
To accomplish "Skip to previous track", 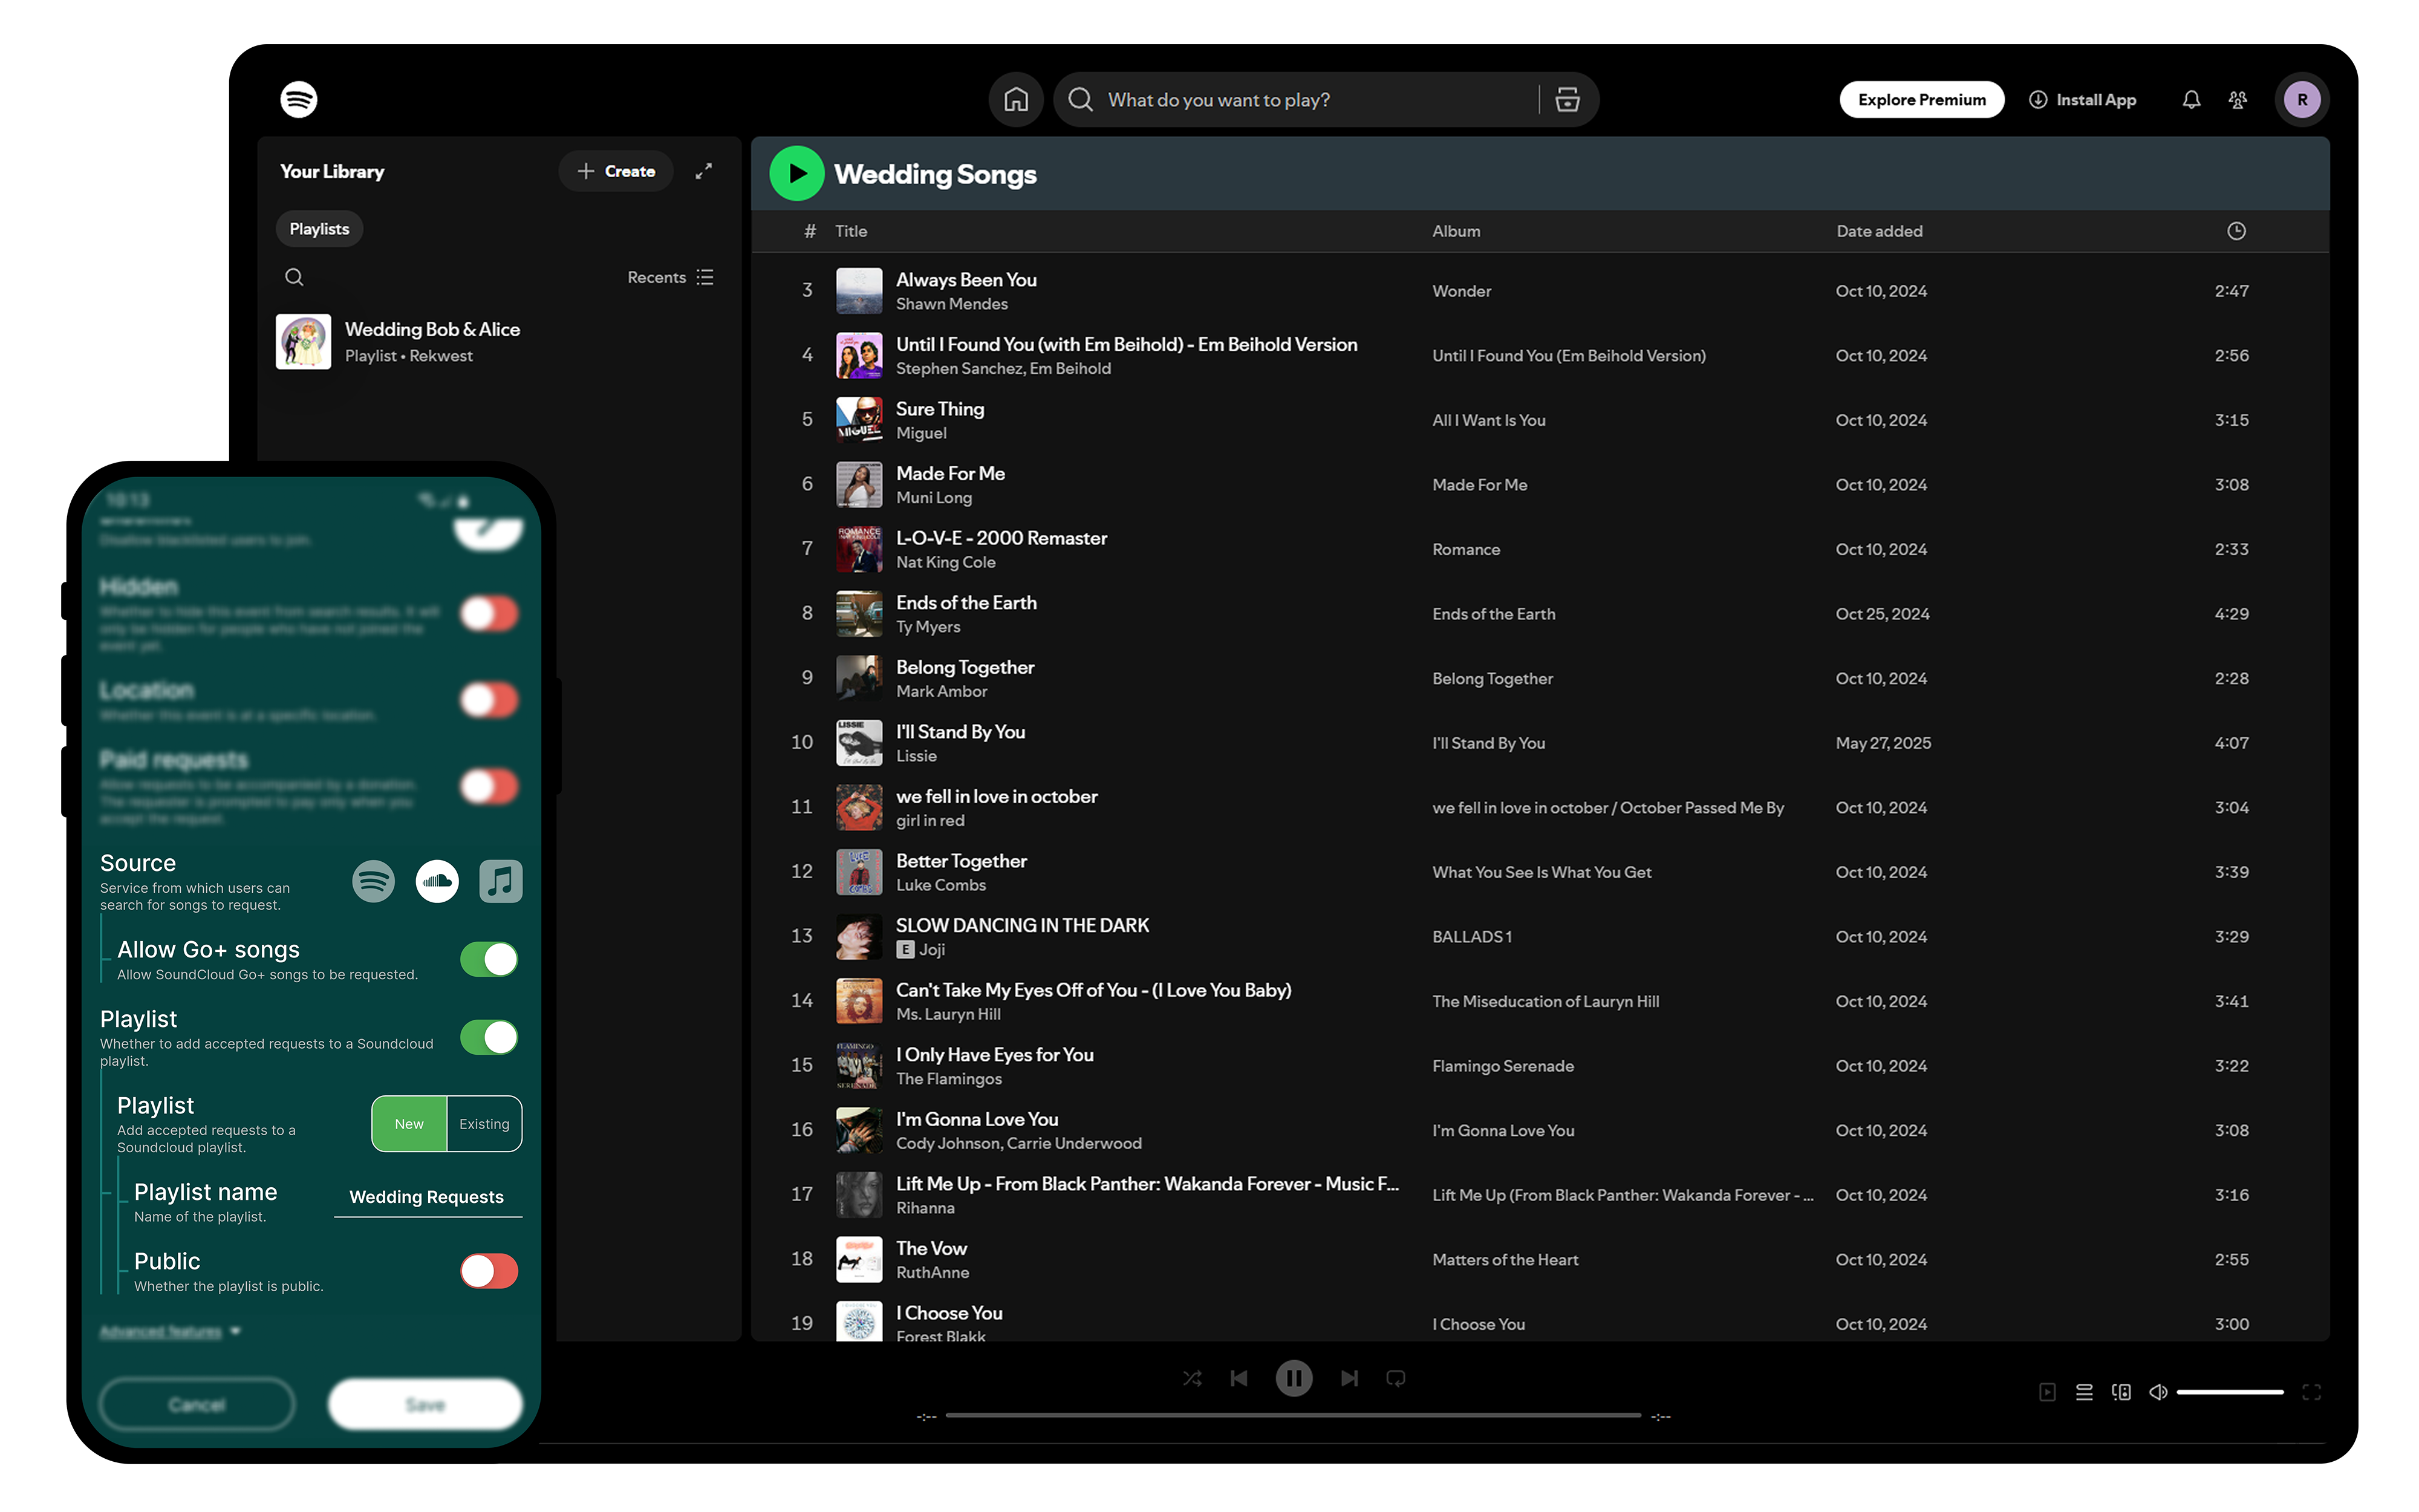I will coord(1239,1378).
